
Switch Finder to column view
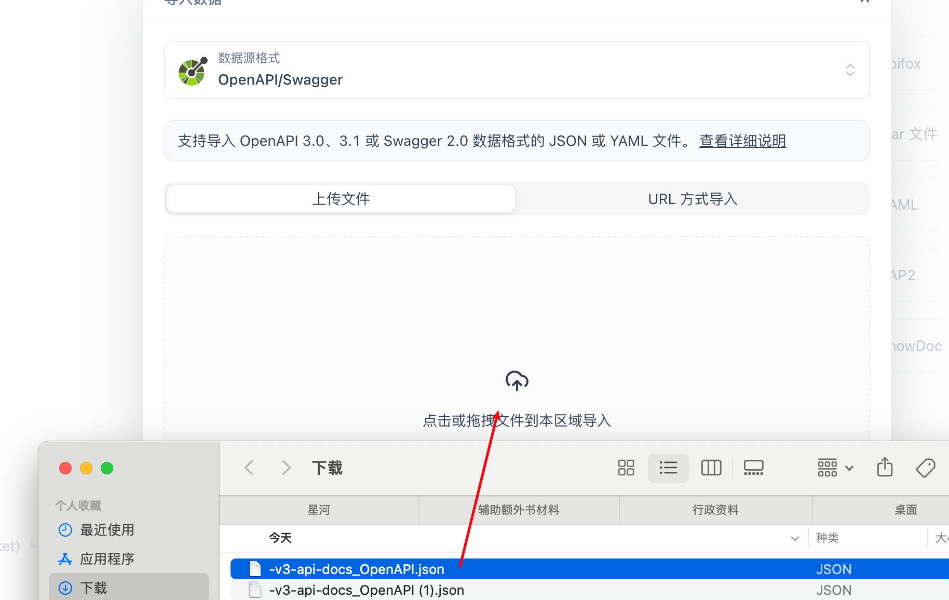pyautogui.click(x=711, y=468)
